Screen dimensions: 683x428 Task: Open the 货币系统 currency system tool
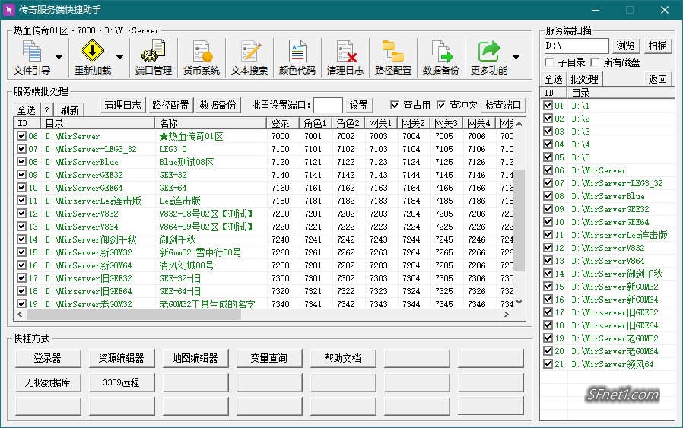tap(202, 57)
